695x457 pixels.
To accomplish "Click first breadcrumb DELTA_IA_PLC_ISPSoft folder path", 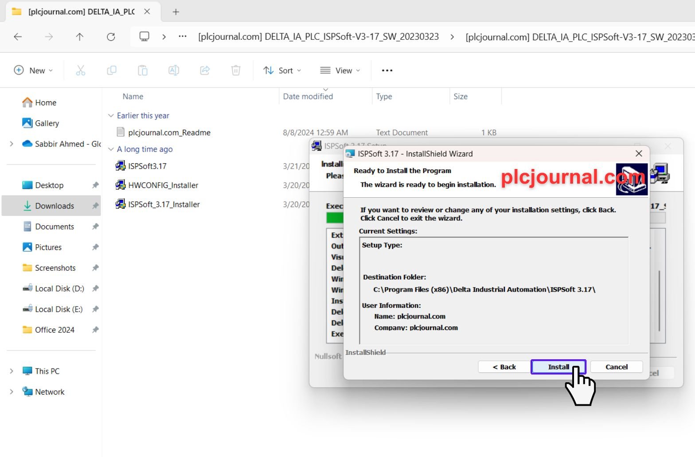I will (318, 37).
